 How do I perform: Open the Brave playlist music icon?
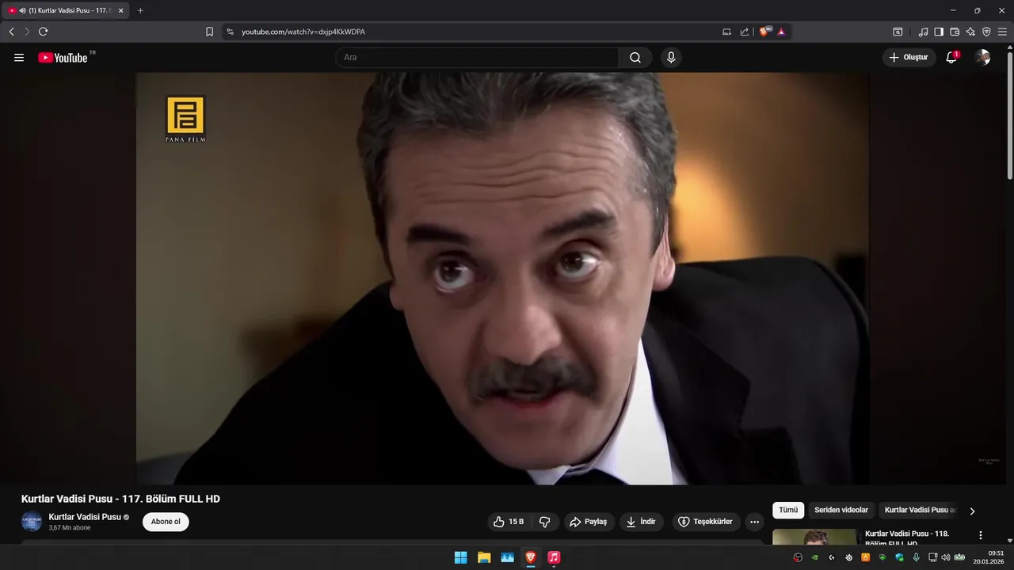point(923,32)
